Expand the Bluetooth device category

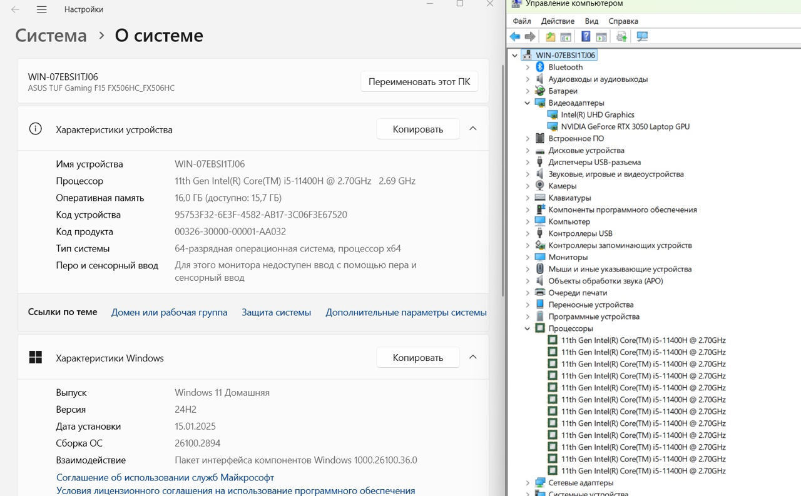pos(528,67)
